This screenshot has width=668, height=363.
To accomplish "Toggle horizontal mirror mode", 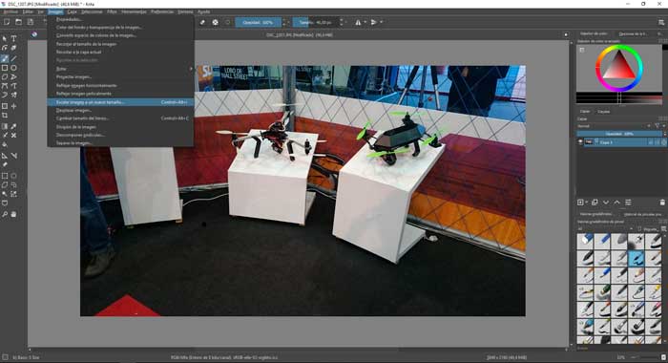I will click(358, 22).
